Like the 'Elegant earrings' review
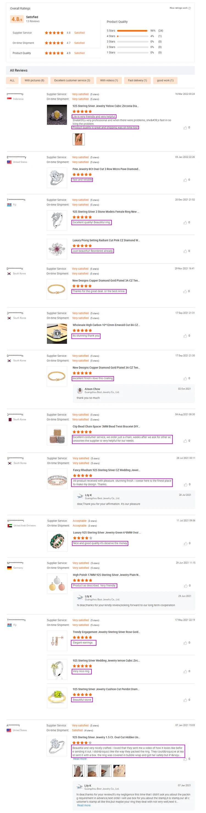The width and height of the screenshot is (206, 813). [186, 643]
